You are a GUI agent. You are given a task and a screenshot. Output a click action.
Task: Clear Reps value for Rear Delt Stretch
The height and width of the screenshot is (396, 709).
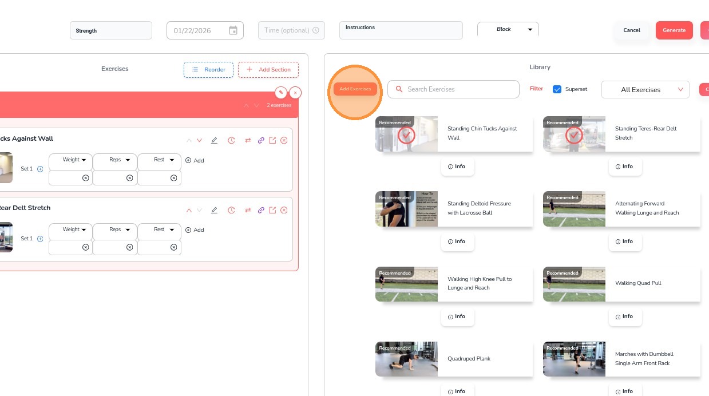(x=129, y=247)
